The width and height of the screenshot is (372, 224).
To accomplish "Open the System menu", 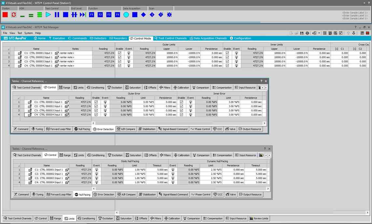I will 28,33.
